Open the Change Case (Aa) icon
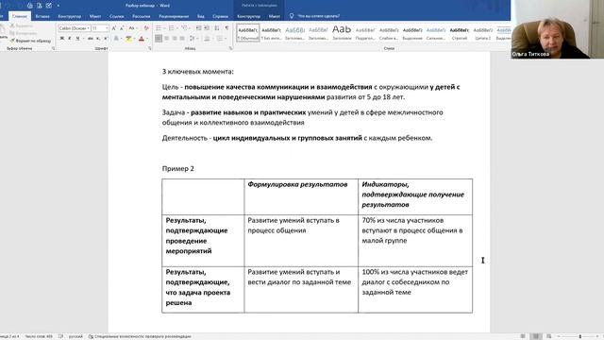Viewport: 604px width, 340px height. pyautogui.click(x=132, y=28)
